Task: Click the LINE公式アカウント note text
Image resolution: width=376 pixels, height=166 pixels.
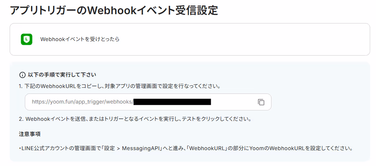Action: pyautogui.click(x=186, y=148)
